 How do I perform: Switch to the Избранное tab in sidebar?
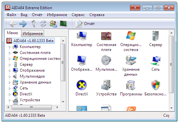click(x=33, y=34)
